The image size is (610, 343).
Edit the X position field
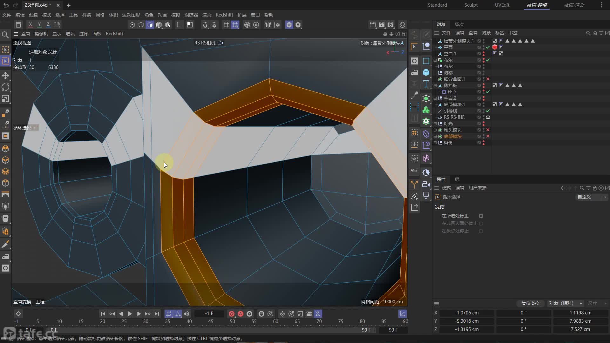[467, 313]
